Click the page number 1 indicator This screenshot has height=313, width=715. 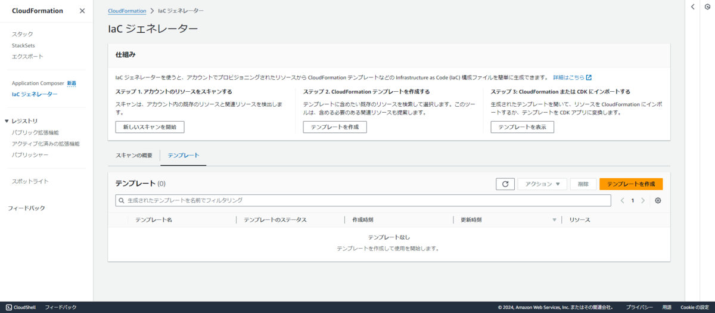(633, 200)
